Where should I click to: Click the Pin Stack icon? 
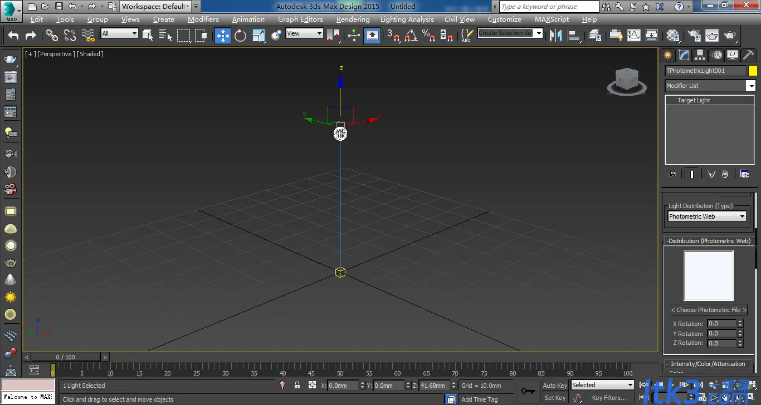click(x=671, y=174)
